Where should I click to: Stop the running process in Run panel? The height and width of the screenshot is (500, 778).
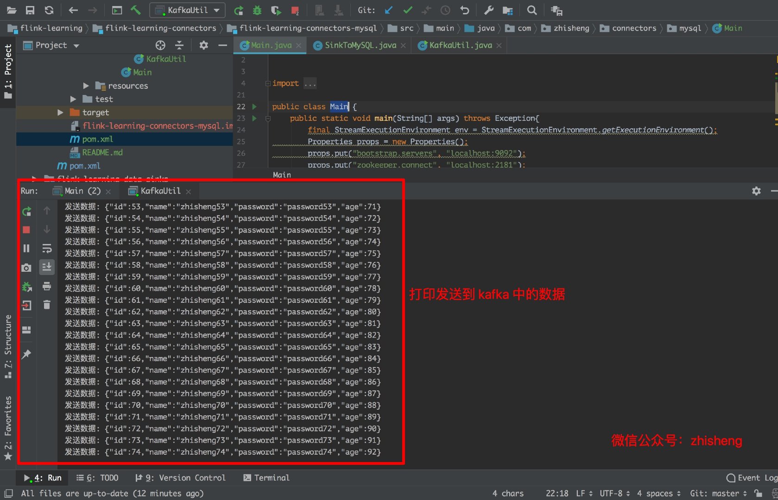(26, 230)
